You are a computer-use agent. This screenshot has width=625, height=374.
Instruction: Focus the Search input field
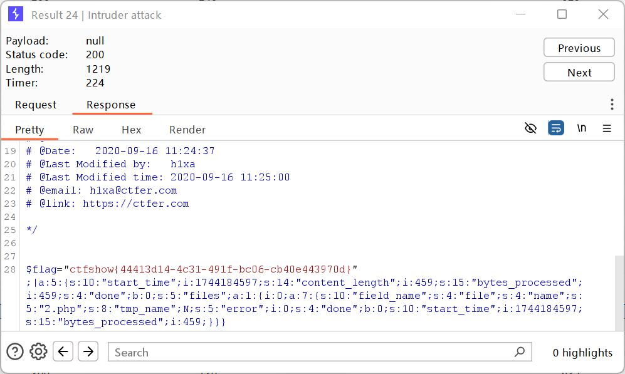click(311, 352)
